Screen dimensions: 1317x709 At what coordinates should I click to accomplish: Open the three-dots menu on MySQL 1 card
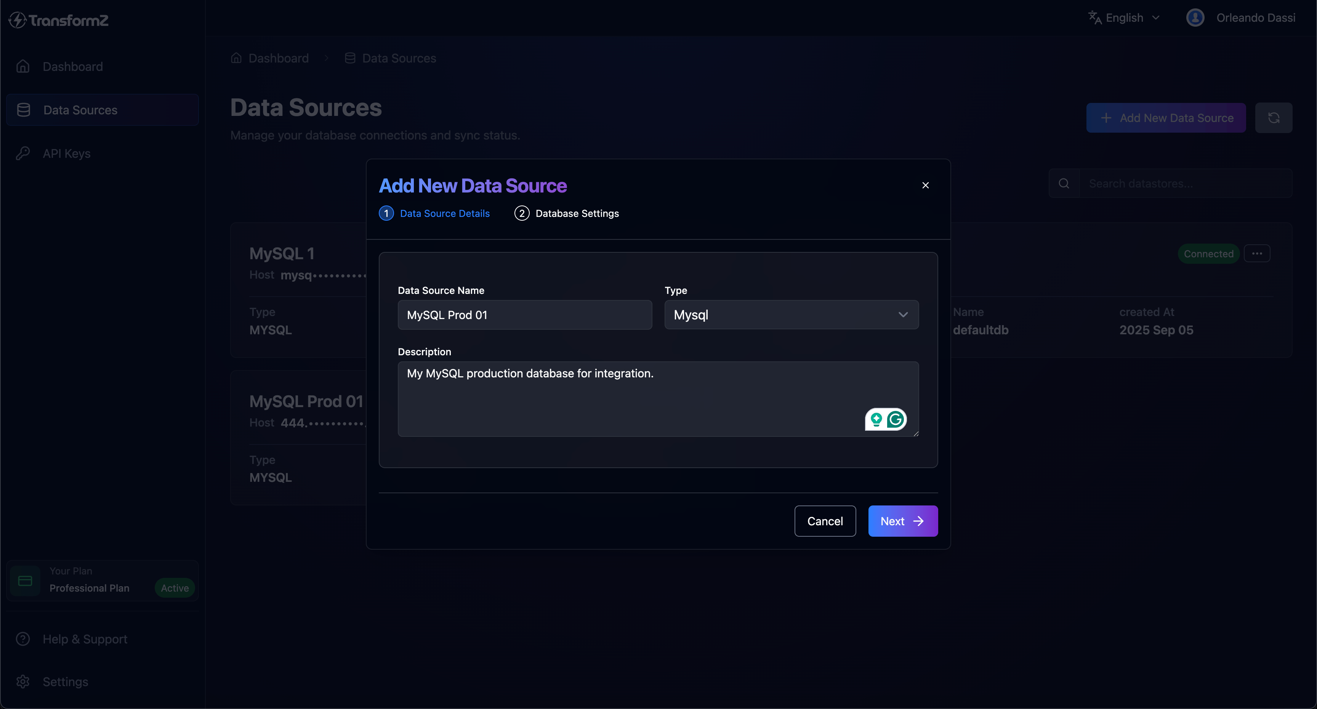pyautogui.click(x=1257, y=253)
